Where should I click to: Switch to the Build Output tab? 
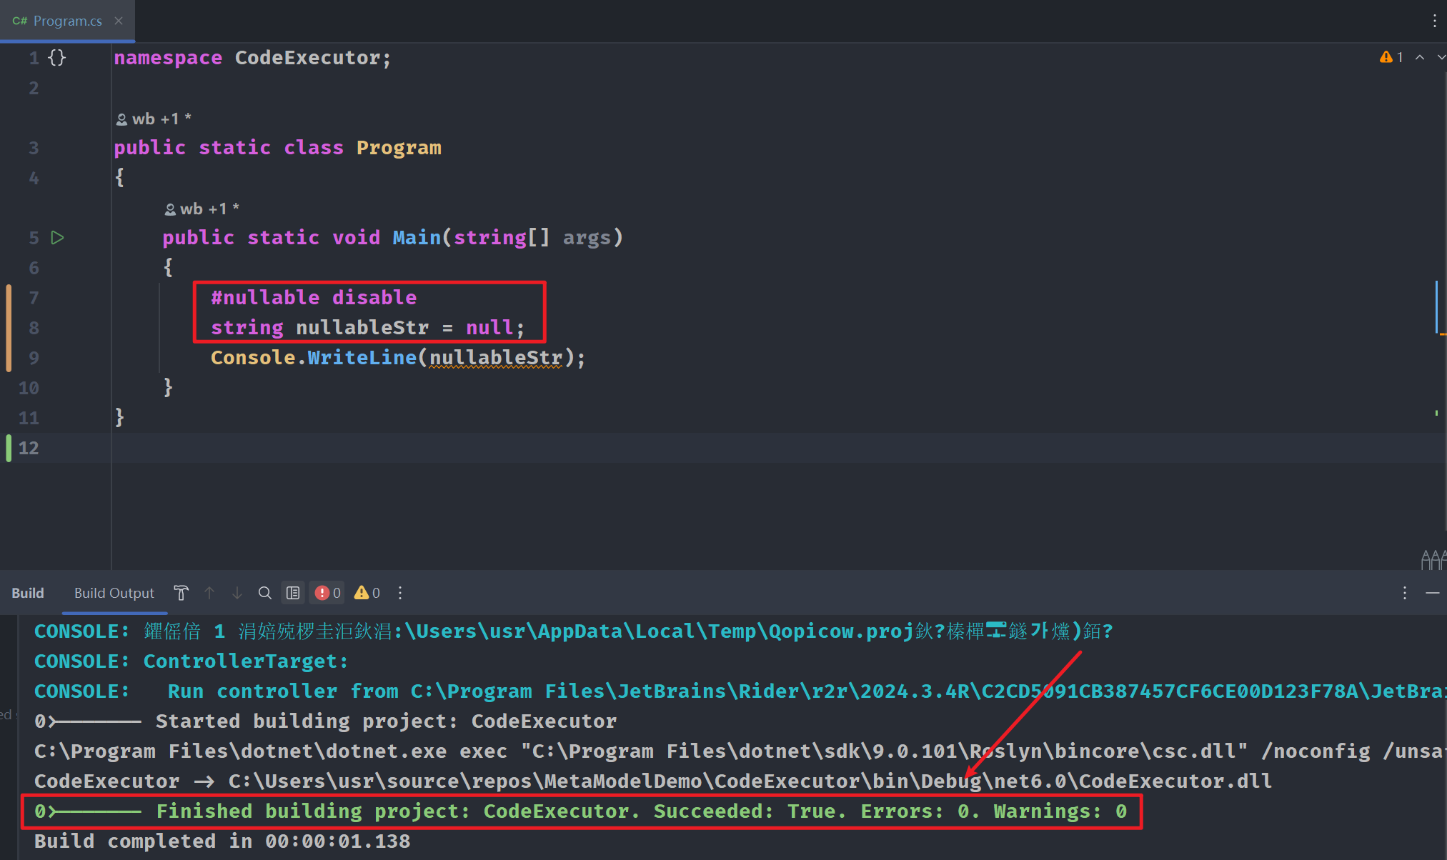pos(114,593)
